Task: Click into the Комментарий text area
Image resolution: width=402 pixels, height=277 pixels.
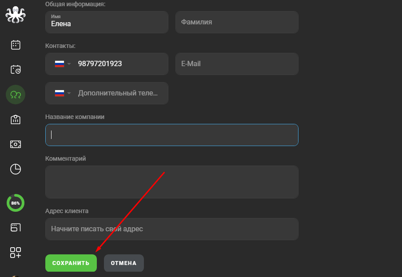Action: pos(172,182)
